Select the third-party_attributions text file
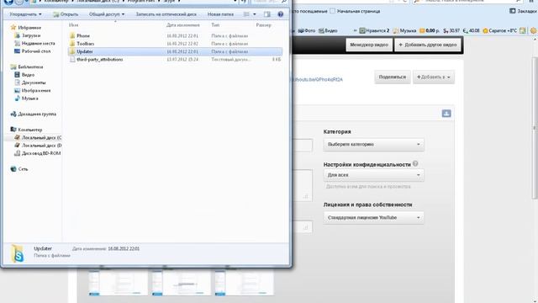 pyautogui.click(x=99, y=60)
